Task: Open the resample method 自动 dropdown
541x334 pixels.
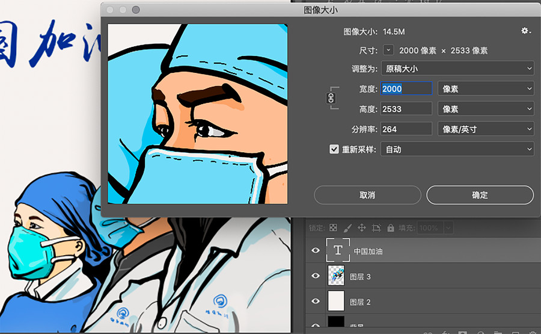Action: pyautogui.click(x=457, y=149)
